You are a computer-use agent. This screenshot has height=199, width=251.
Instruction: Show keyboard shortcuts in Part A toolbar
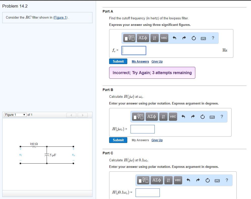(203, 38)
